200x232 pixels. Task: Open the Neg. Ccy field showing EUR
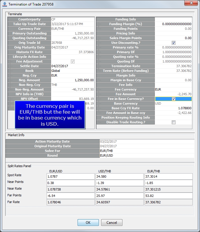[x=73, y=75]
